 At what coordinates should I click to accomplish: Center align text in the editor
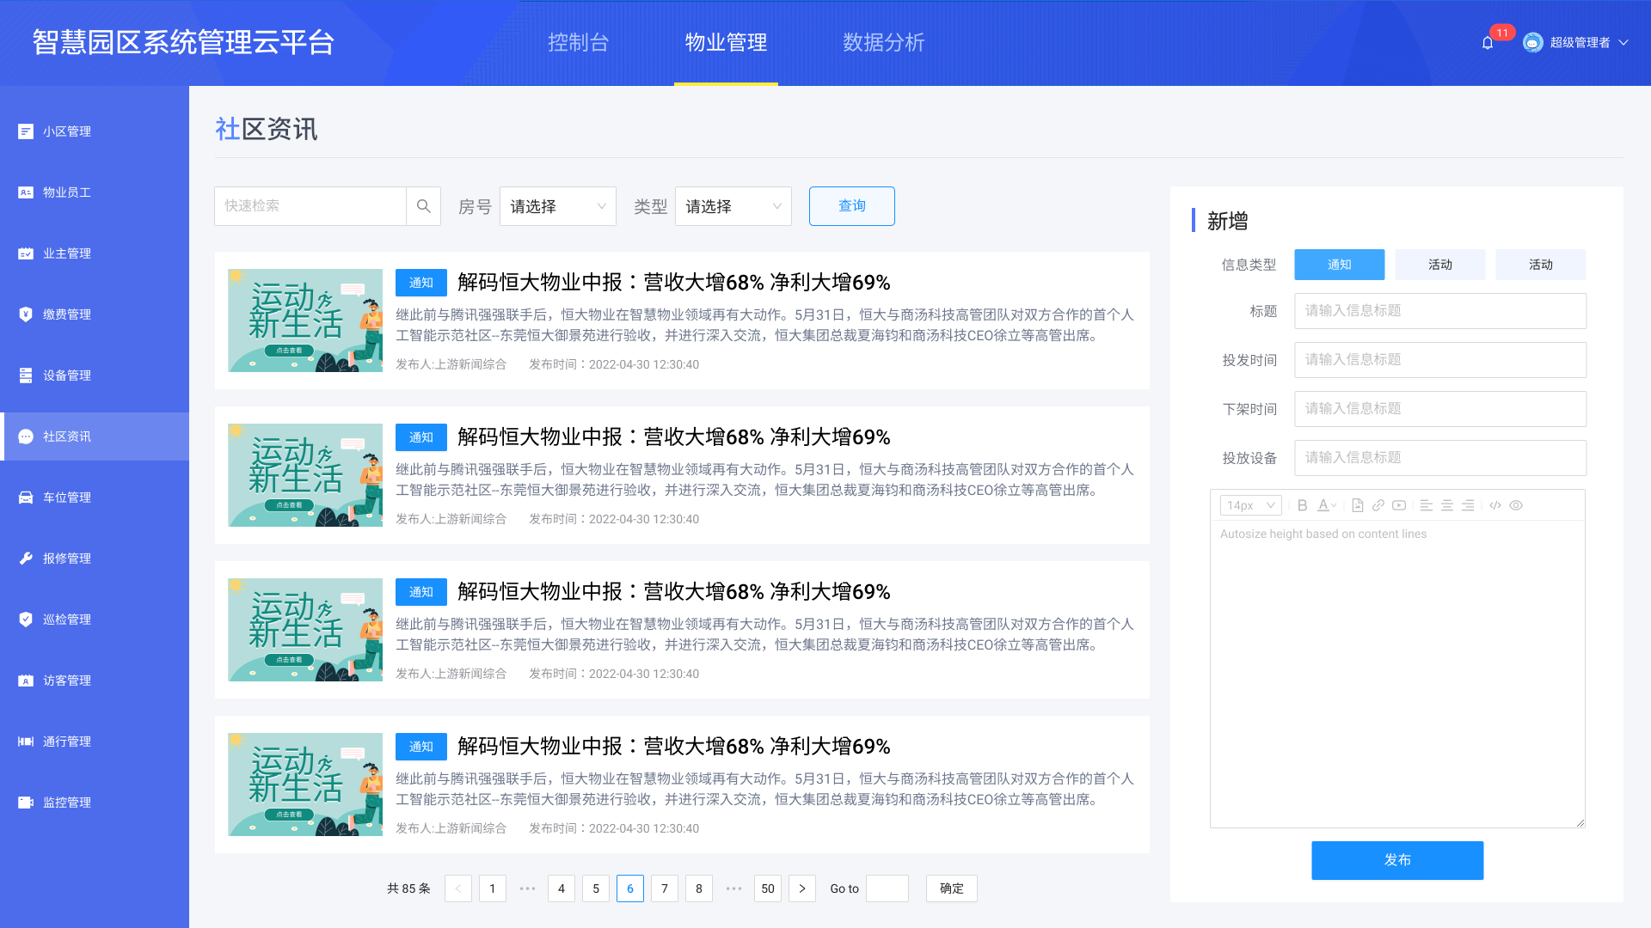tap(1447, 505)
